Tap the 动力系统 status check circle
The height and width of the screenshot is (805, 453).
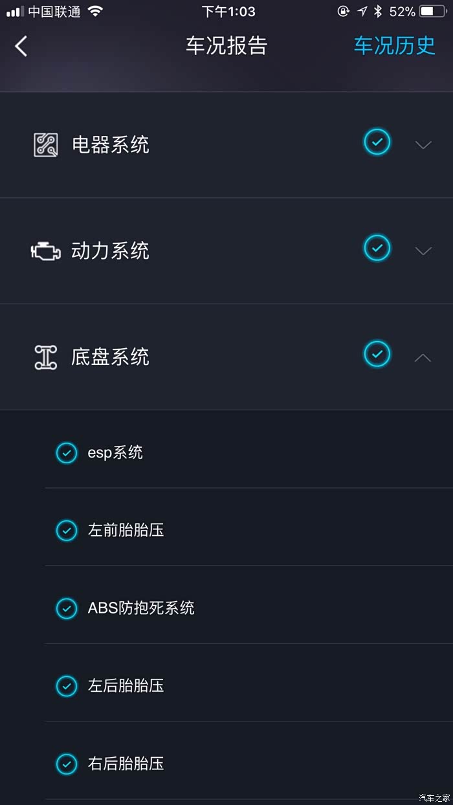pyautogui.click(x=377, y=248)
